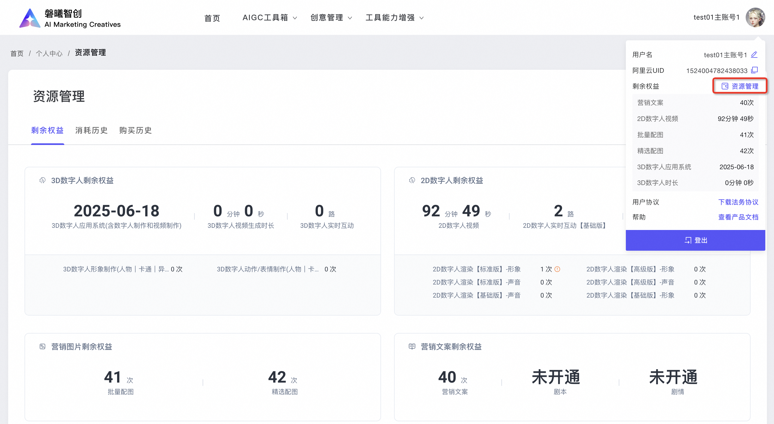Image resolution: width=774 pixels, height=424 pixels.
Task: Click 2D数字人渲染【基础版】-形象 row
Action: click(646, 295)
